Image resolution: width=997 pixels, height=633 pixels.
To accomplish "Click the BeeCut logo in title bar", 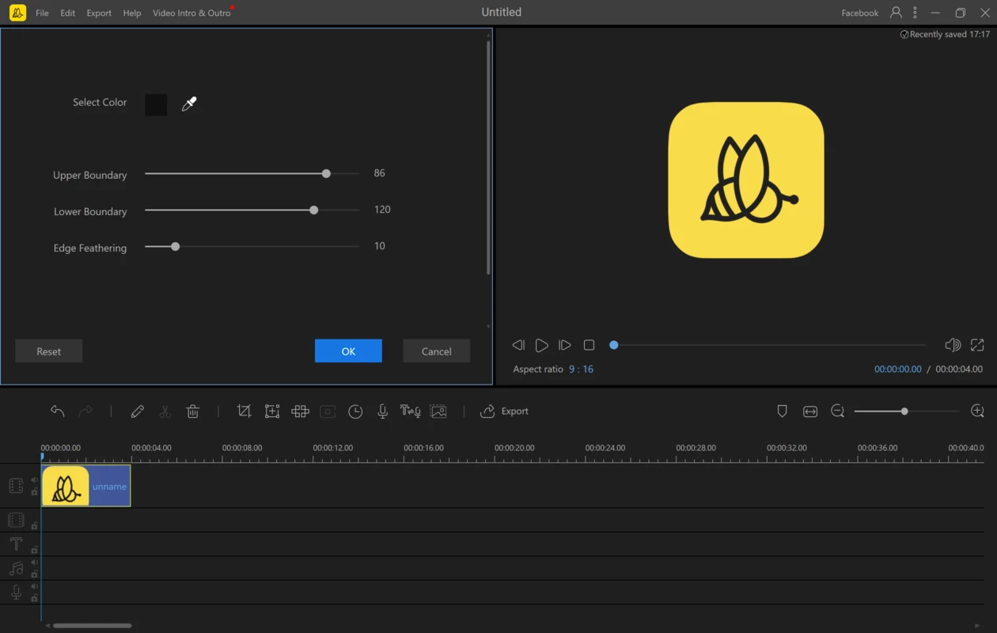I will coord(17,13).
